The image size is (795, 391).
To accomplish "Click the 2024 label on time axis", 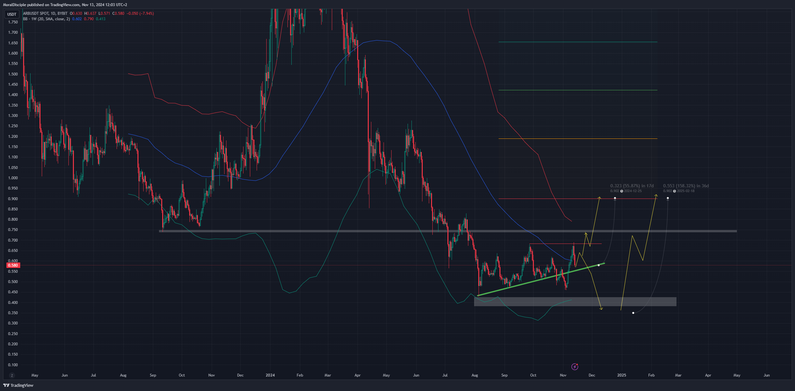I will tap(270, 375).
